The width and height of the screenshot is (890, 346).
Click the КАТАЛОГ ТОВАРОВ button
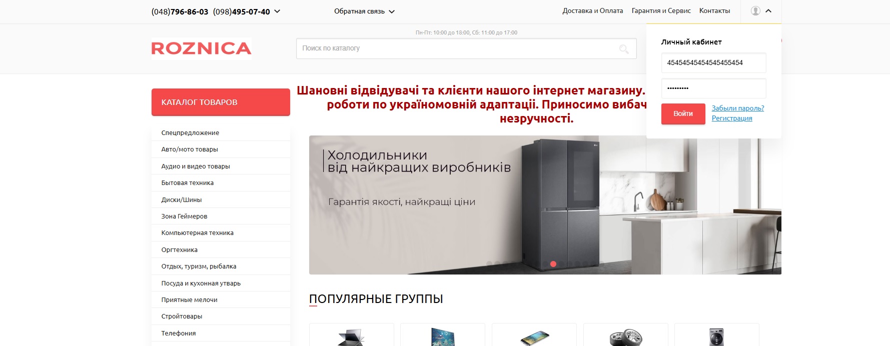(221, 102)
